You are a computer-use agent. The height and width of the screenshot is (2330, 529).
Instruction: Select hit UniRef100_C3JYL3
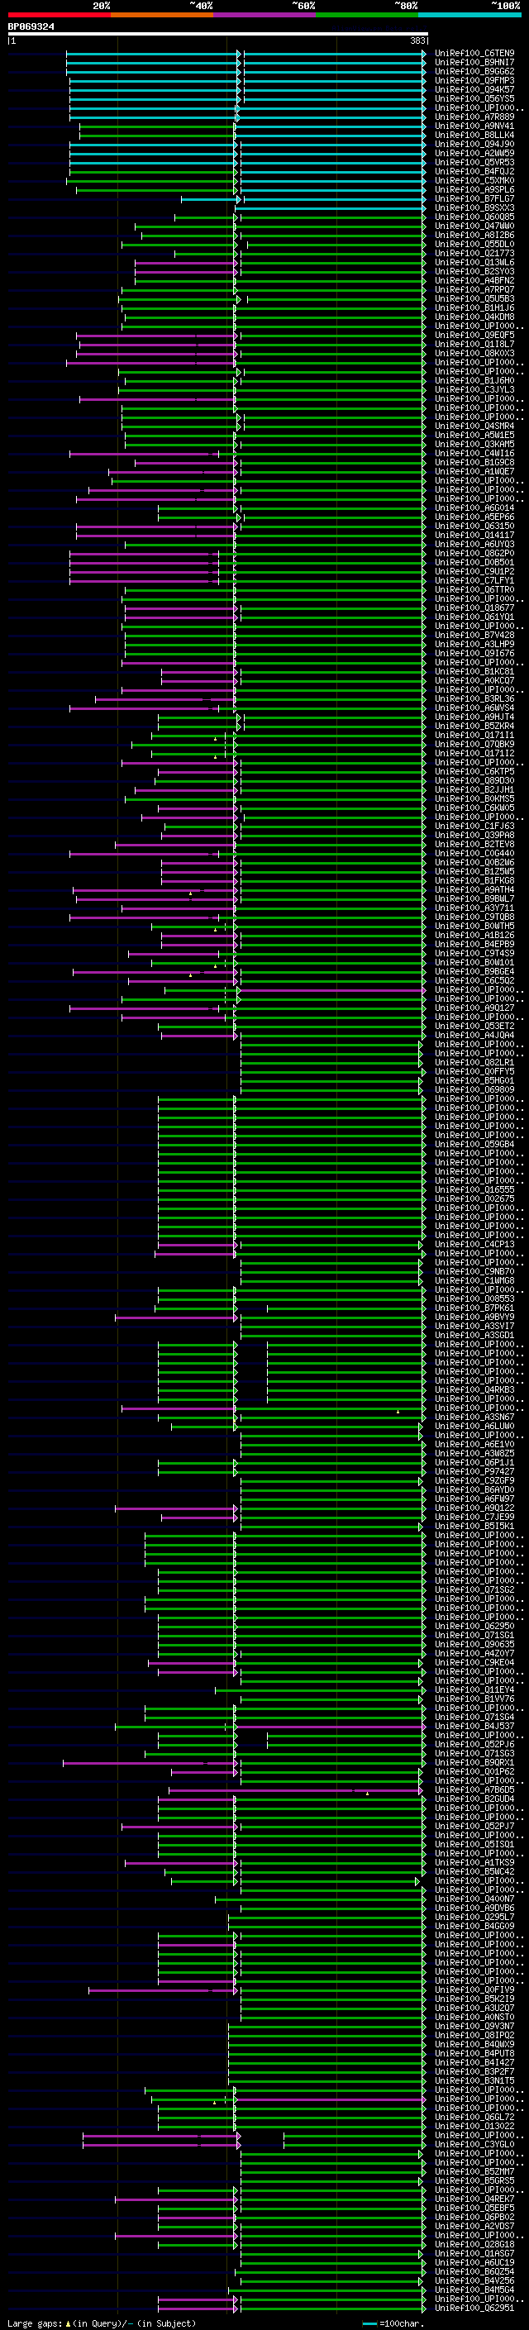(x=474, y=390)
